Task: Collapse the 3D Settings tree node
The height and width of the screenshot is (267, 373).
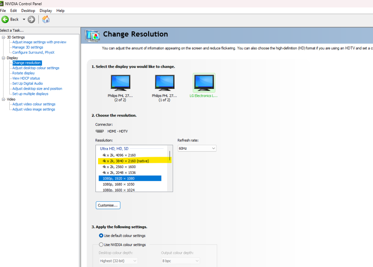Action: (x=4, y=37)
